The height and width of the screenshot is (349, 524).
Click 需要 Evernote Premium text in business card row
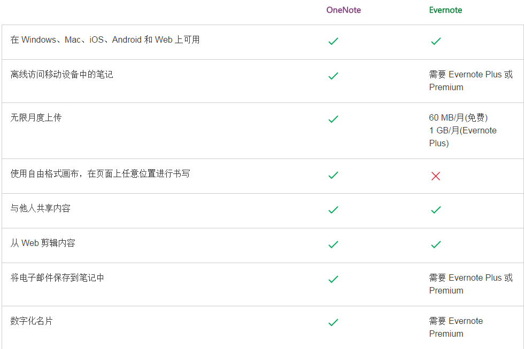click(456, 327)
